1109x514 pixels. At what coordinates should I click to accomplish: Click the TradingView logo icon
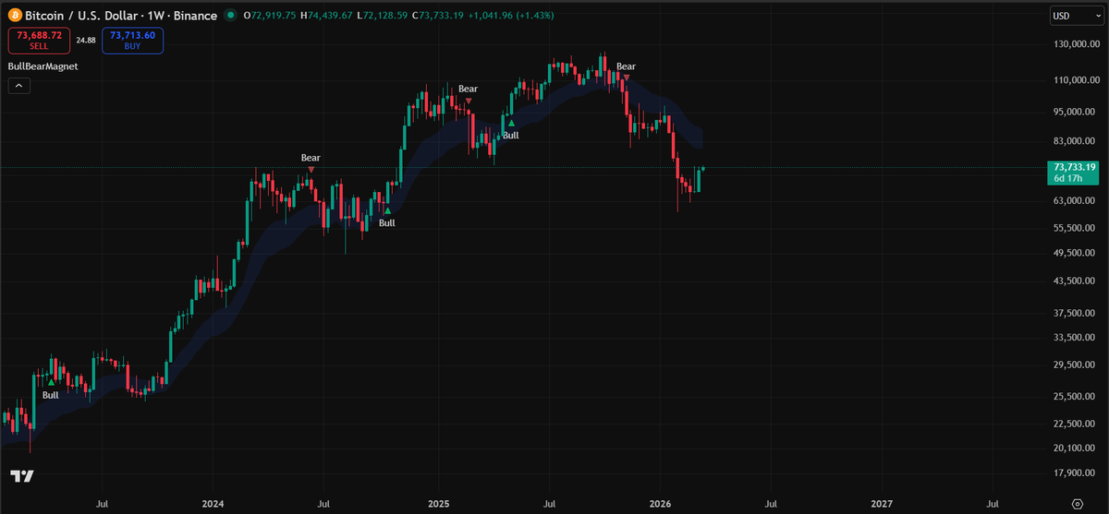pyautogui.click(x=22, y=476)
